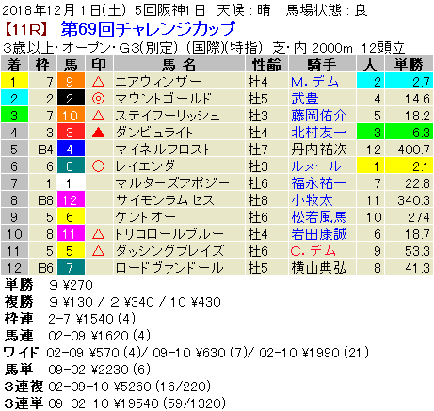Open jockey link M.デム
Viewport: 434px width, 411px height.
click(314, 82)
